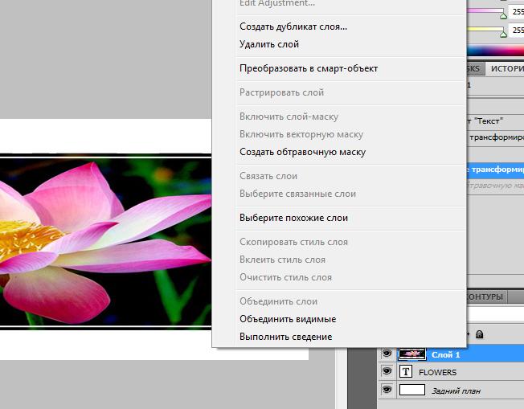Hide the Слой 1 layer using its eye icon
The width and height of the screenshot is (524, 409).
click(x=387, y=354)
